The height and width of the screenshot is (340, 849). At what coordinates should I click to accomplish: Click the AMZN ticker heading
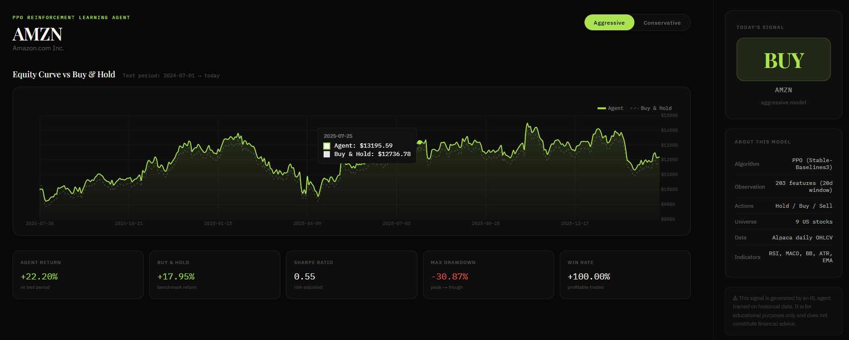(37, 34)
